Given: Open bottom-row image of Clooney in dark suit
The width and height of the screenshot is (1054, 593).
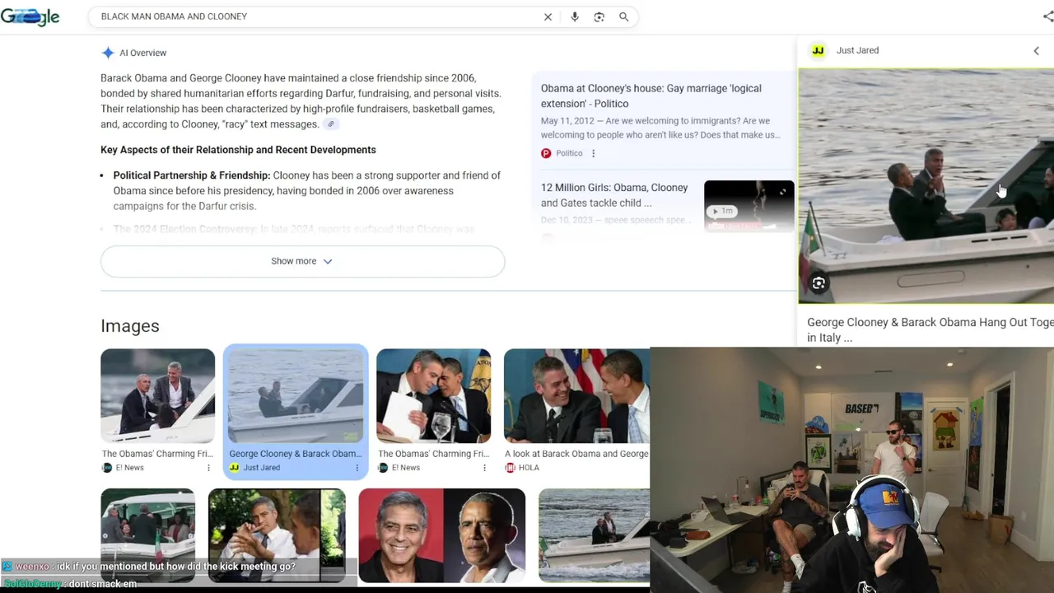Looking at the screenshot, I should click(277, 535).
